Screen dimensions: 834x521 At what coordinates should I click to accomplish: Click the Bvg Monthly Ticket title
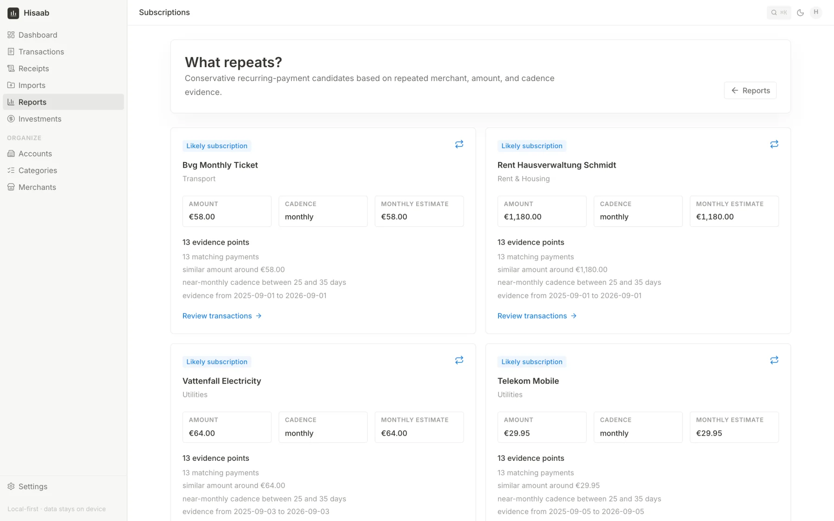[220, 165]
